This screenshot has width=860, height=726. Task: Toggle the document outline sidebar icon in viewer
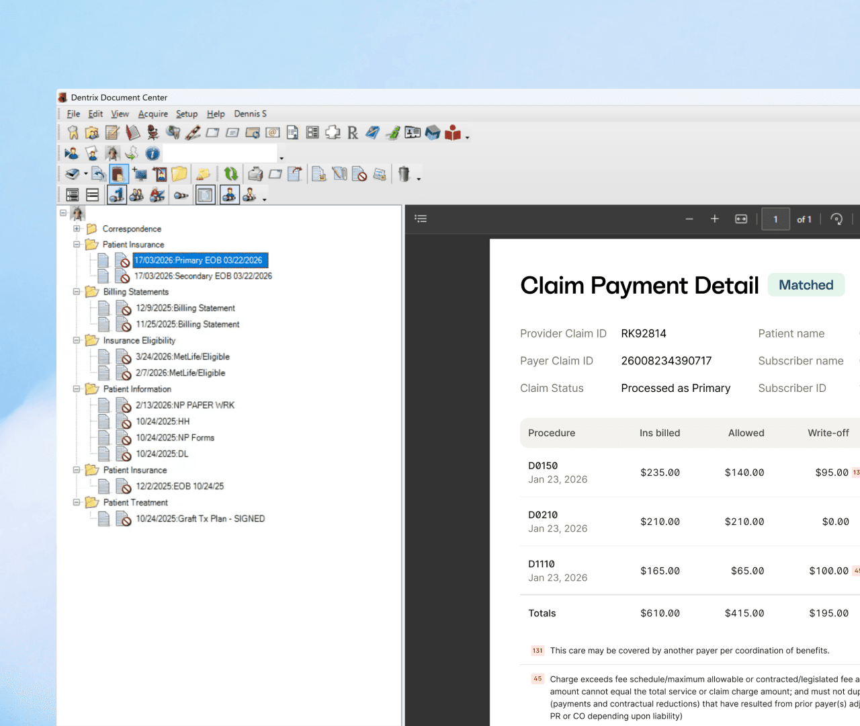[421, 218]
